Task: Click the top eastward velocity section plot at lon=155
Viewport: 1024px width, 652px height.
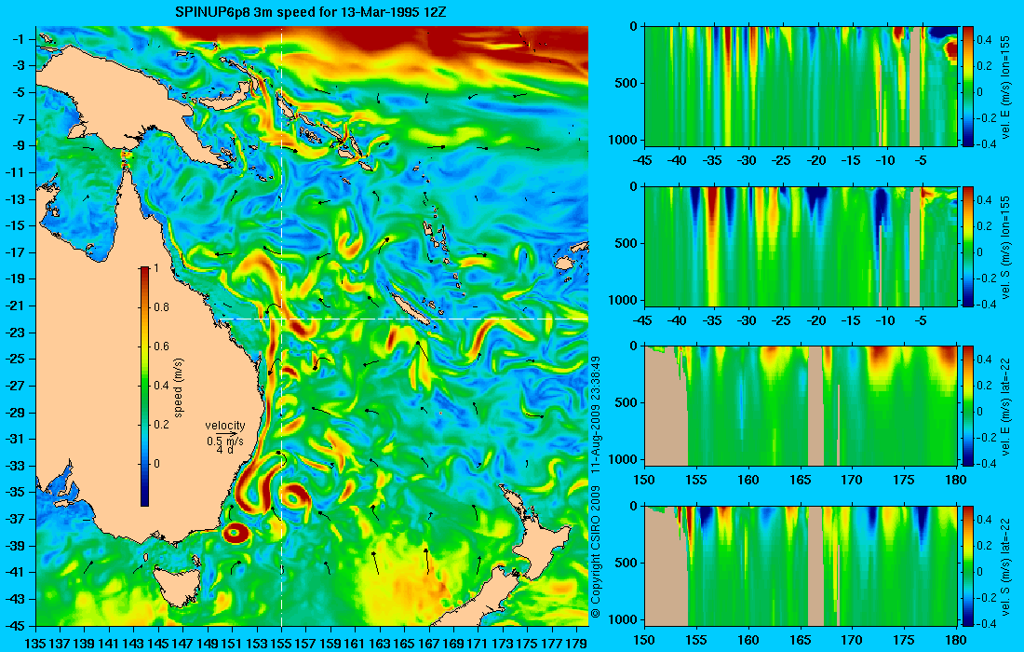Action: (801, 87)
